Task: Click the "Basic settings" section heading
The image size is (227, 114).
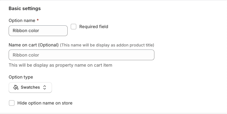Action: pos(25,9)
